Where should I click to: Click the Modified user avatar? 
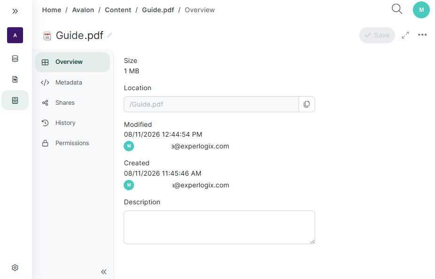click(129, 146)
